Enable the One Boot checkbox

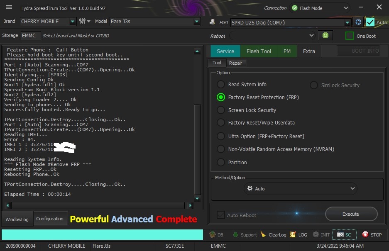pos(349,36)
